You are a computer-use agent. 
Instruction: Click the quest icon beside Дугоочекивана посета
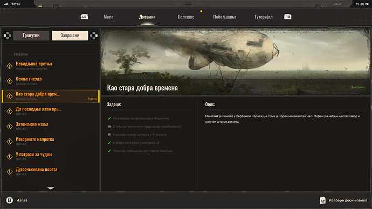[x=10, y=171]
